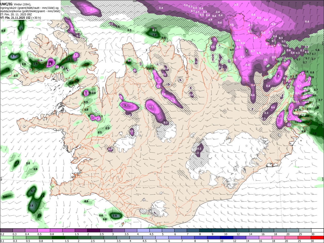
Task: Click the palest green 0.1–0.3 swatch, lower legend
Action: click(x=7, y=237)
